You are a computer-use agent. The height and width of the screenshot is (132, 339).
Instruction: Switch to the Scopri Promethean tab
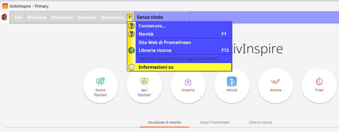[215, 122]
